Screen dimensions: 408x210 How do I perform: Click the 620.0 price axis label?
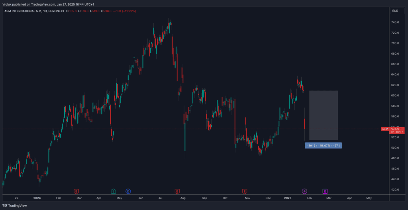point(395,85)
